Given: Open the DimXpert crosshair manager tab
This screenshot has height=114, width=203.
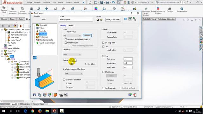Looking at the screenshot, I should point(9,26).
